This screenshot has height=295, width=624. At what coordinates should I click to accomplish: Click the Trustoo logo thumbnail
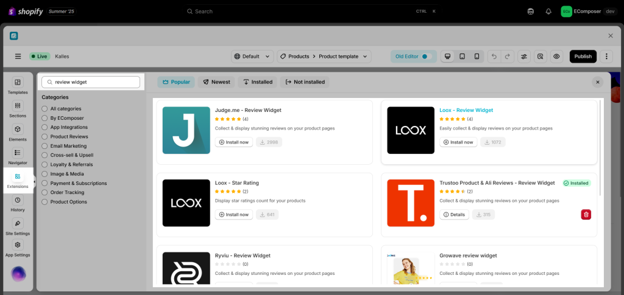411,203
